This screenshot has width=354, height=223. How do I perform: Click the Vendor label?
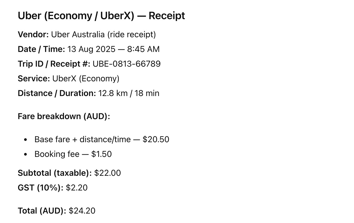[x=33, y=34]
